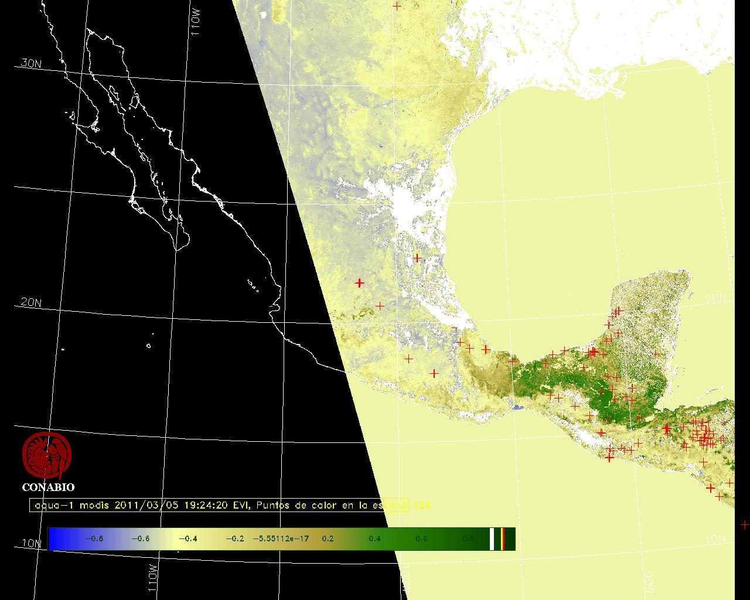Click the 110W longitude label at bottom

coord(152,578)
